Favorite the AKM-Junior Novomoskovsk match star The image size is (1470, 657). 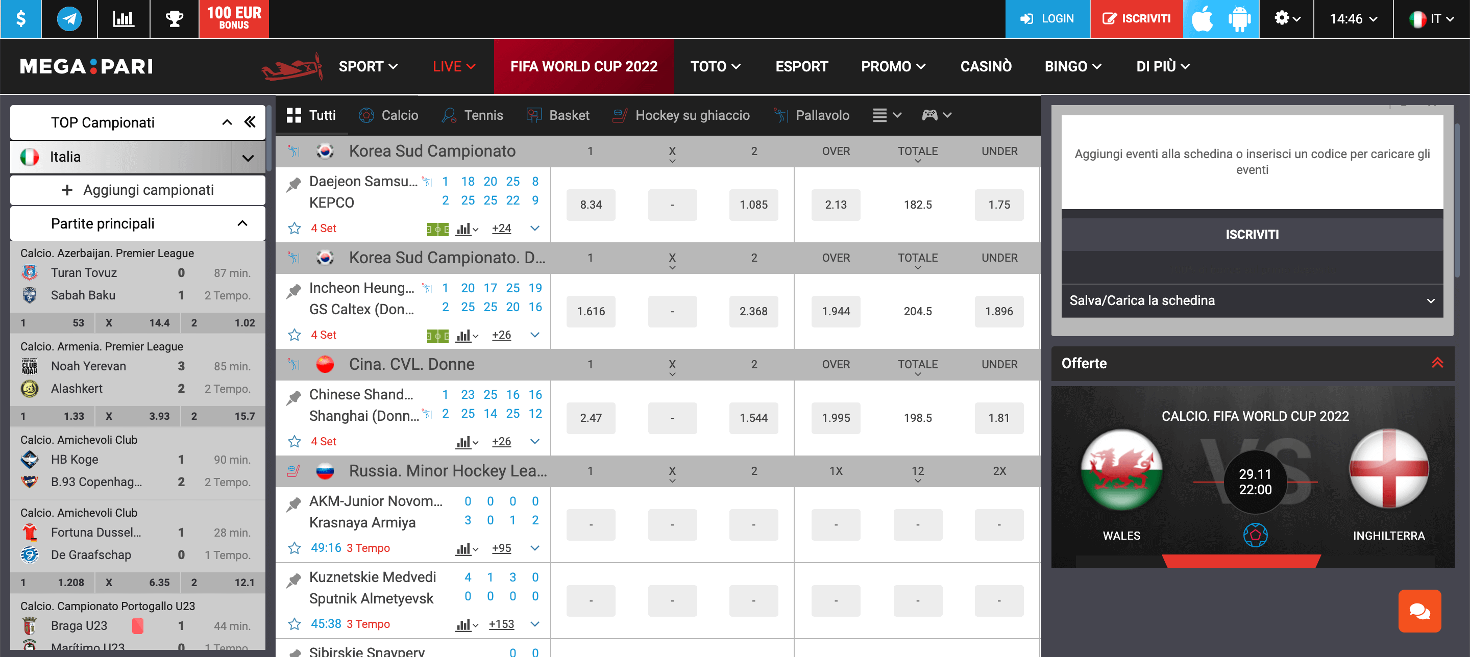pos(295,548)
